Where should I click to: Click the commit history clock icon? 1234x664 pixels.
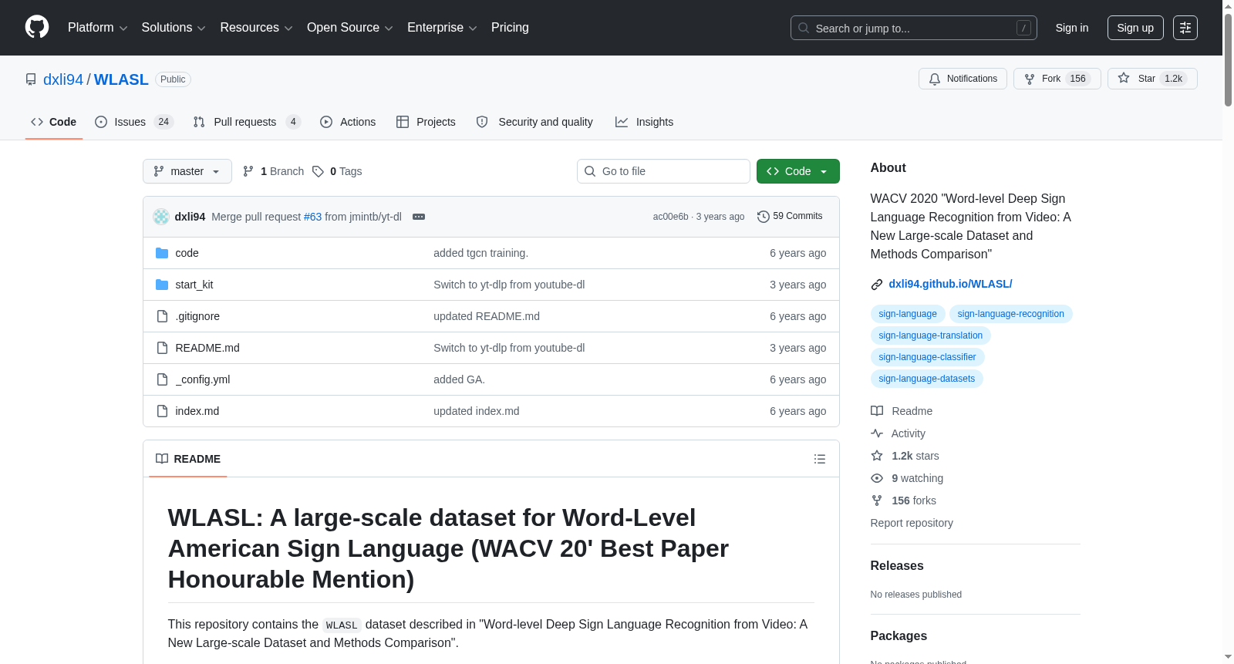(764, 217)
